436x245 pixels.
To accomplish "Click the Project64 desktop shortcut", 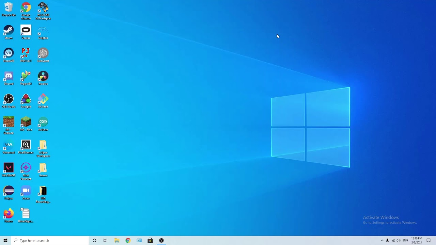I will 26,78.
